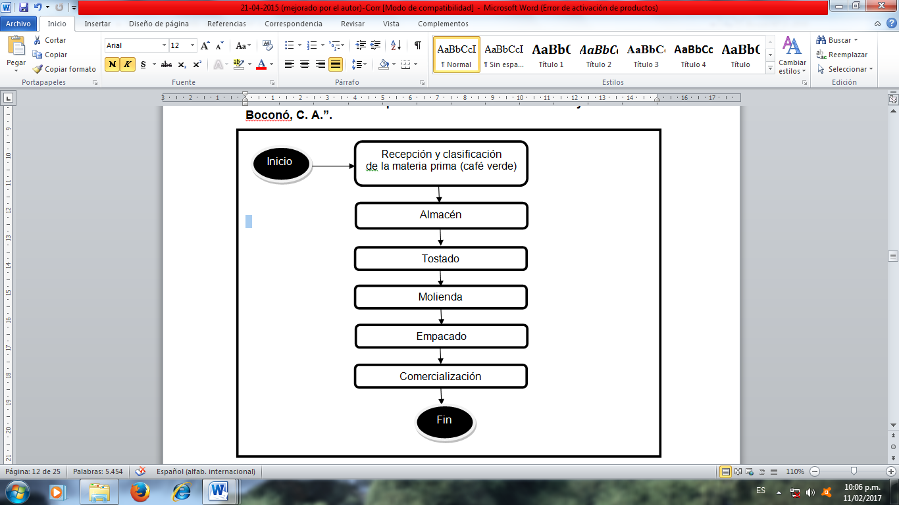The image size is (899, 505).
Task: Click the clear formatting eraser icon
Action: click(267, 45)
